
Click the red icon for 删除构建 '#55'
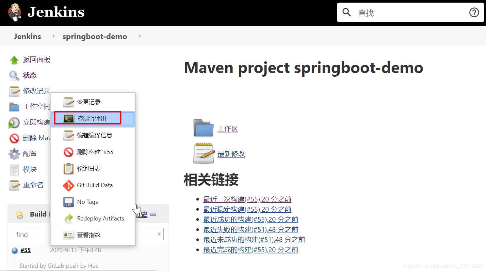click(69, 152)
